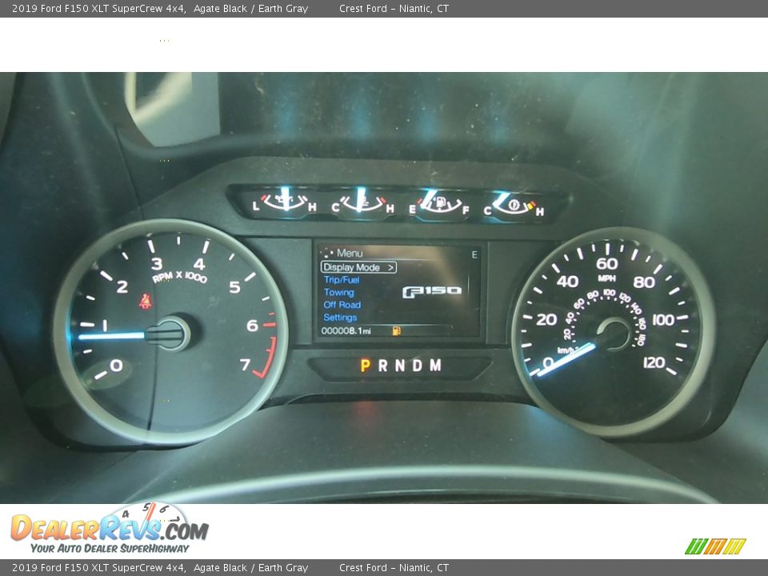This screenshot has height=576, width=768.
Task: Click the odometer mileage reading
Action: coord(346,330)
